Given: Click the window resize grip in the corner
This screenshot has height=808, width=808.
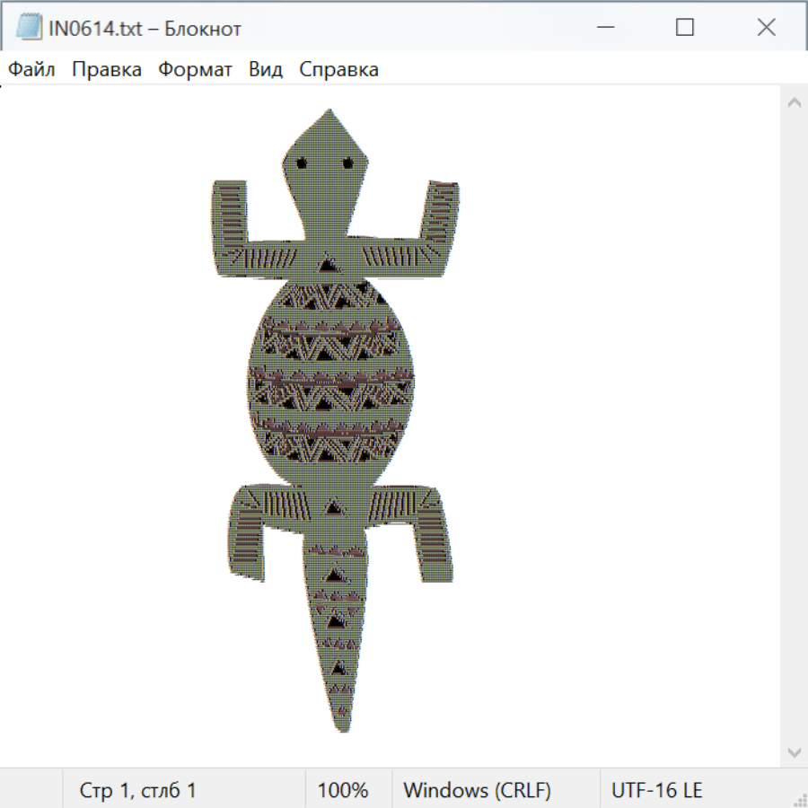Looking at the screenshot, I should (x=799, y=799).
